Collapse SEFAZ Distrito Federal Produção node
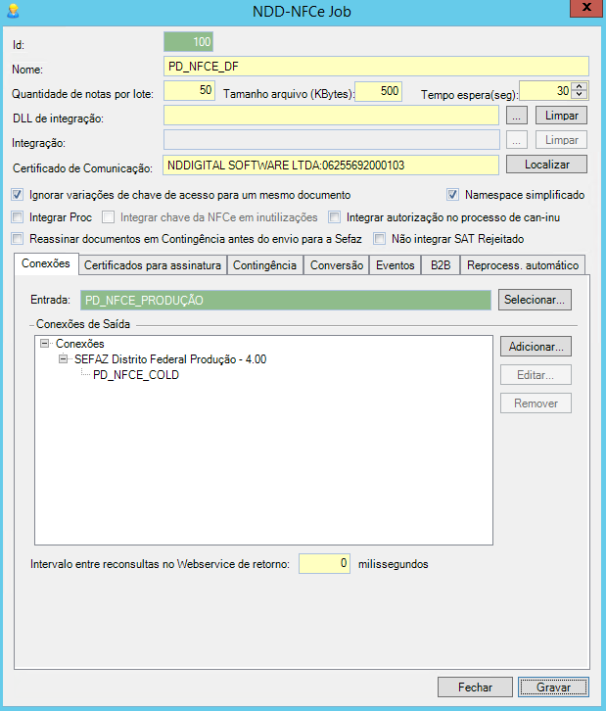The image size is (606, 711). pyautogui.click(x=64, y=359)
